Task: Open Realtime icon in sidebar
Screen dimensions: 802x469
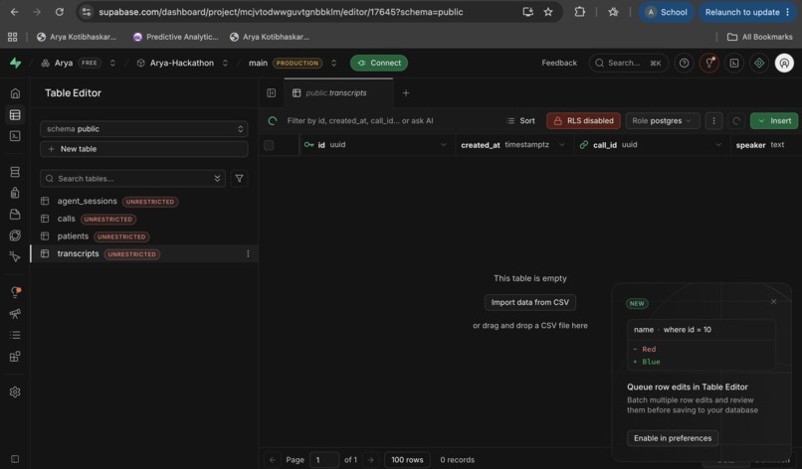Action: pyautogui.click(x=15, y=256)
